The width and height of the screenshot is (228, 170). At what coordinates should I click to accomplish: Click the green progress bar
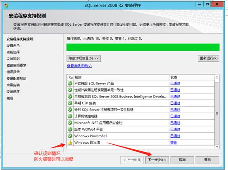(x=143, y=47)
